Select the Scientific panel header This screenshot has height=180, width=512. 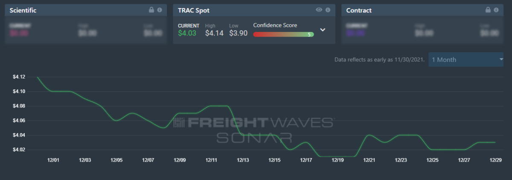(x=23, y=10)
